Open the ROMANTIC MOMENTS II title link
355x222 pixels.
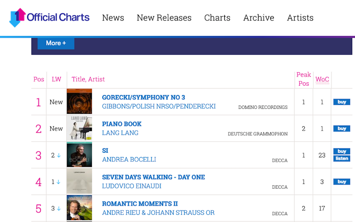click(x=140, y=204)
